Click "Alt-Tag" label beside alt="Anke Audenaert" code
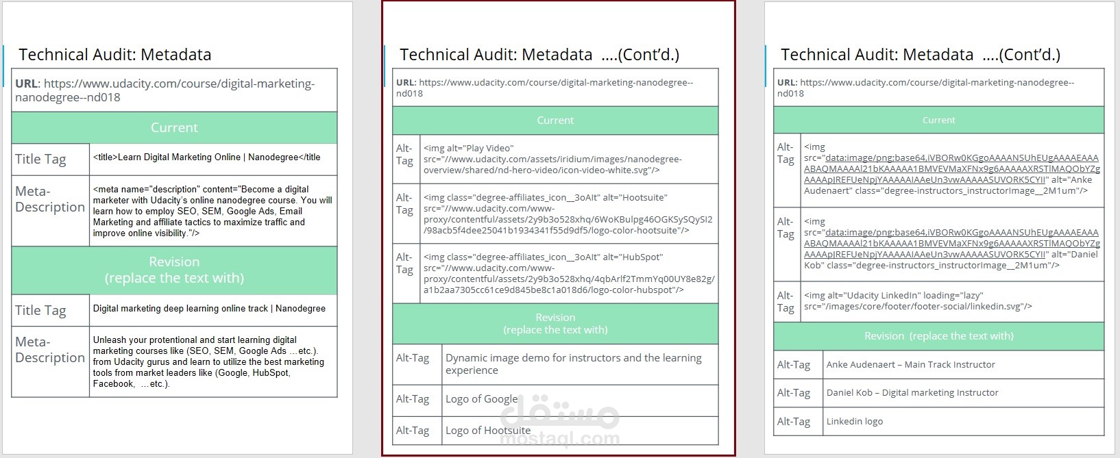The width and height of the screenshot is (1120, 458). point(786,153)
